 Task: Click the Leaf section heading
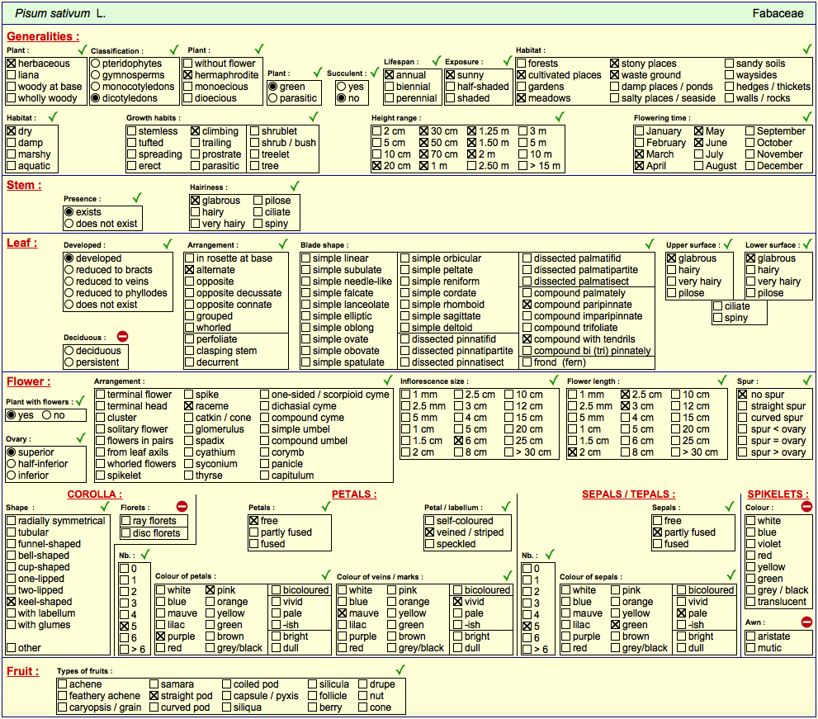pos(22,243)
